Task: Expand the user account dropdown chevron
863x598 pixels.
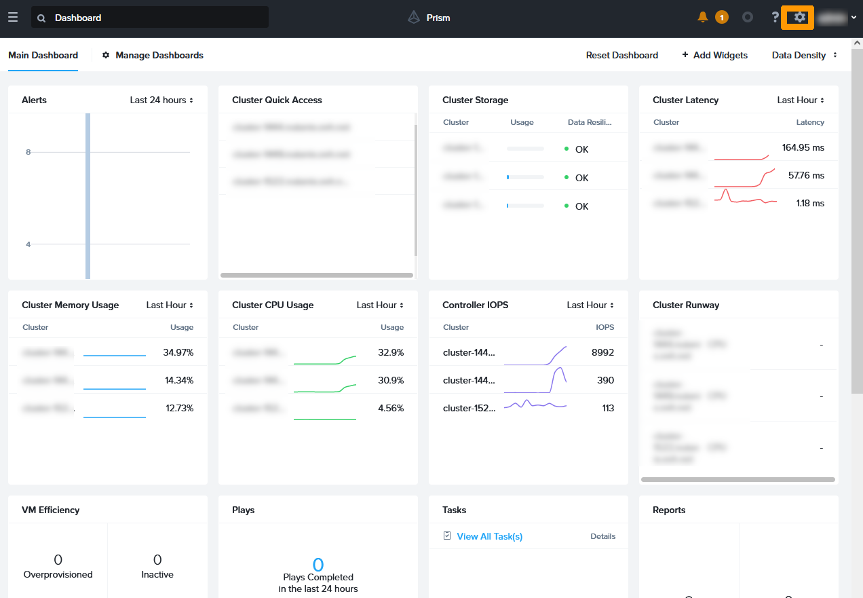Action: [853, 18]
